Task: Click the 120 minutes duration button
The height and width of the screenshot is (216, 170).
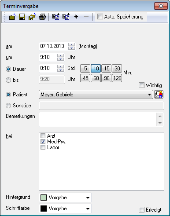Action: coord(117,78)
